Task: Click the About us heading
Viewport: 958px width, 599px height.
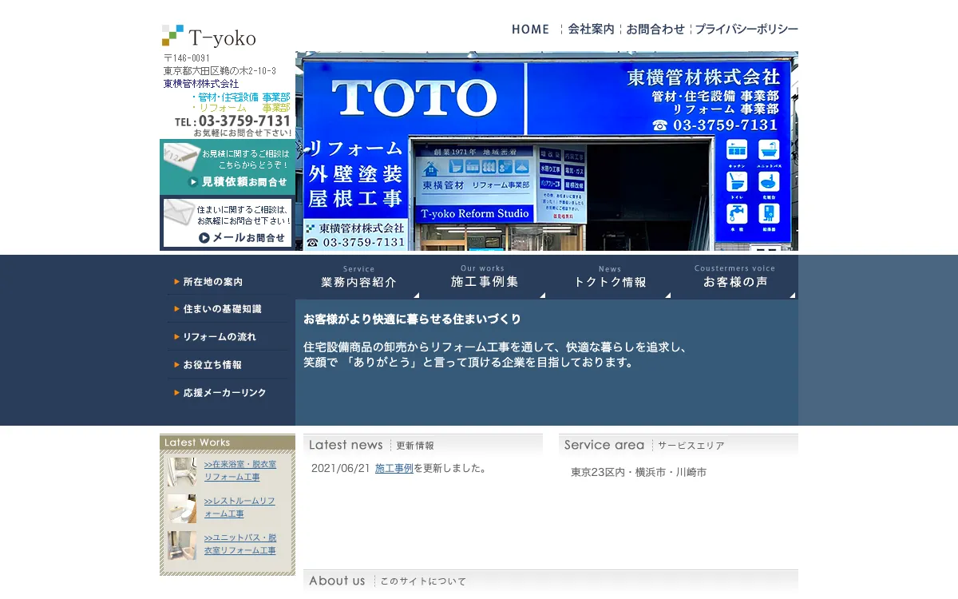Action: [337, 581]
